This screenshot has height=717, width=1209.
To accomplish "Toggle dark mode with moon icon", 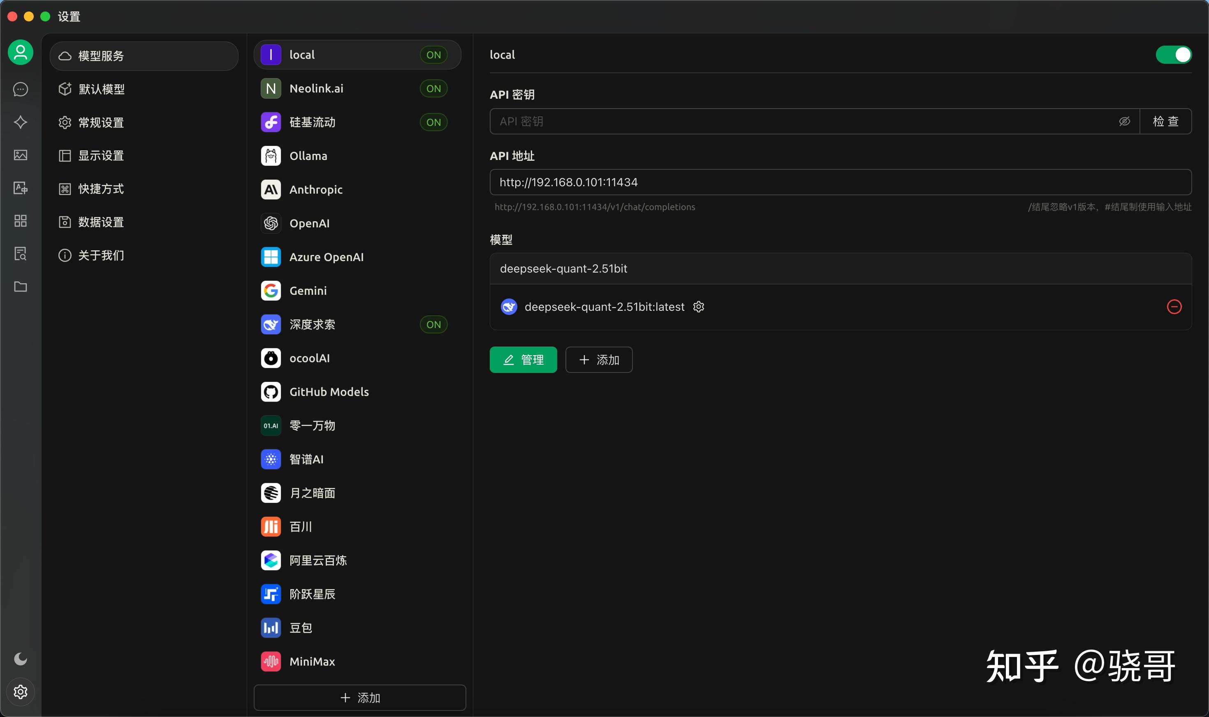I will tap(20, 659).
